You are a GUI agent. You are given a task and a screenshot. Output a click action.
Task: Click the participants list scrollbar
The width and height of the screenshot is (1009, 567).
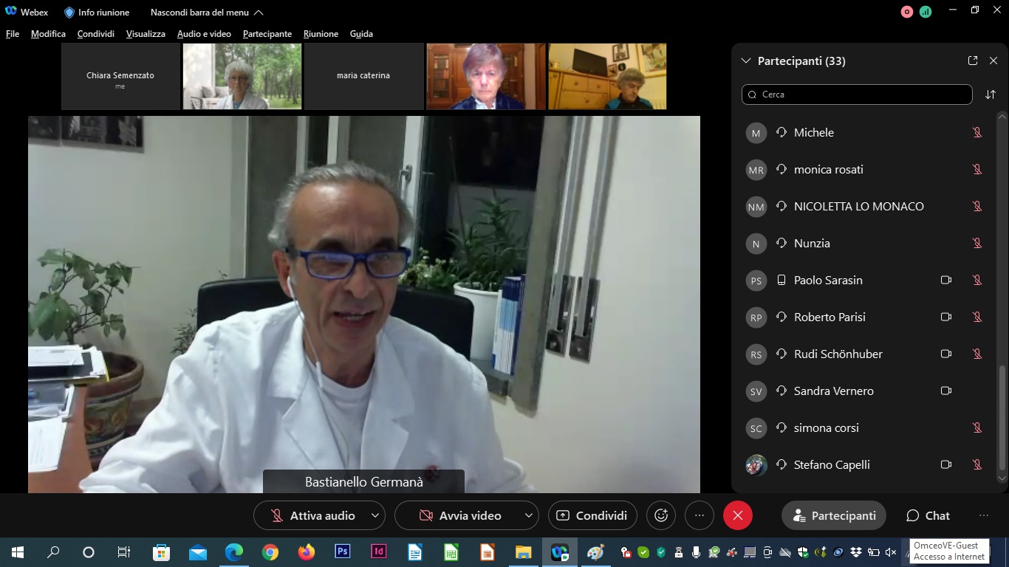click(x=1002, y=417)
